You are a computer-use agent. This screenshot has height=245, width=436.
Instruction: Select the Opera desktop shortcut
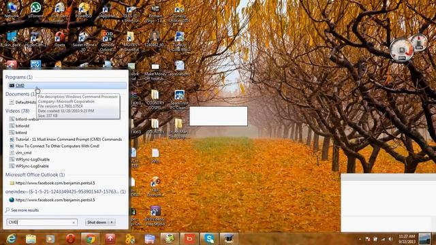click(x=59, y=39)
